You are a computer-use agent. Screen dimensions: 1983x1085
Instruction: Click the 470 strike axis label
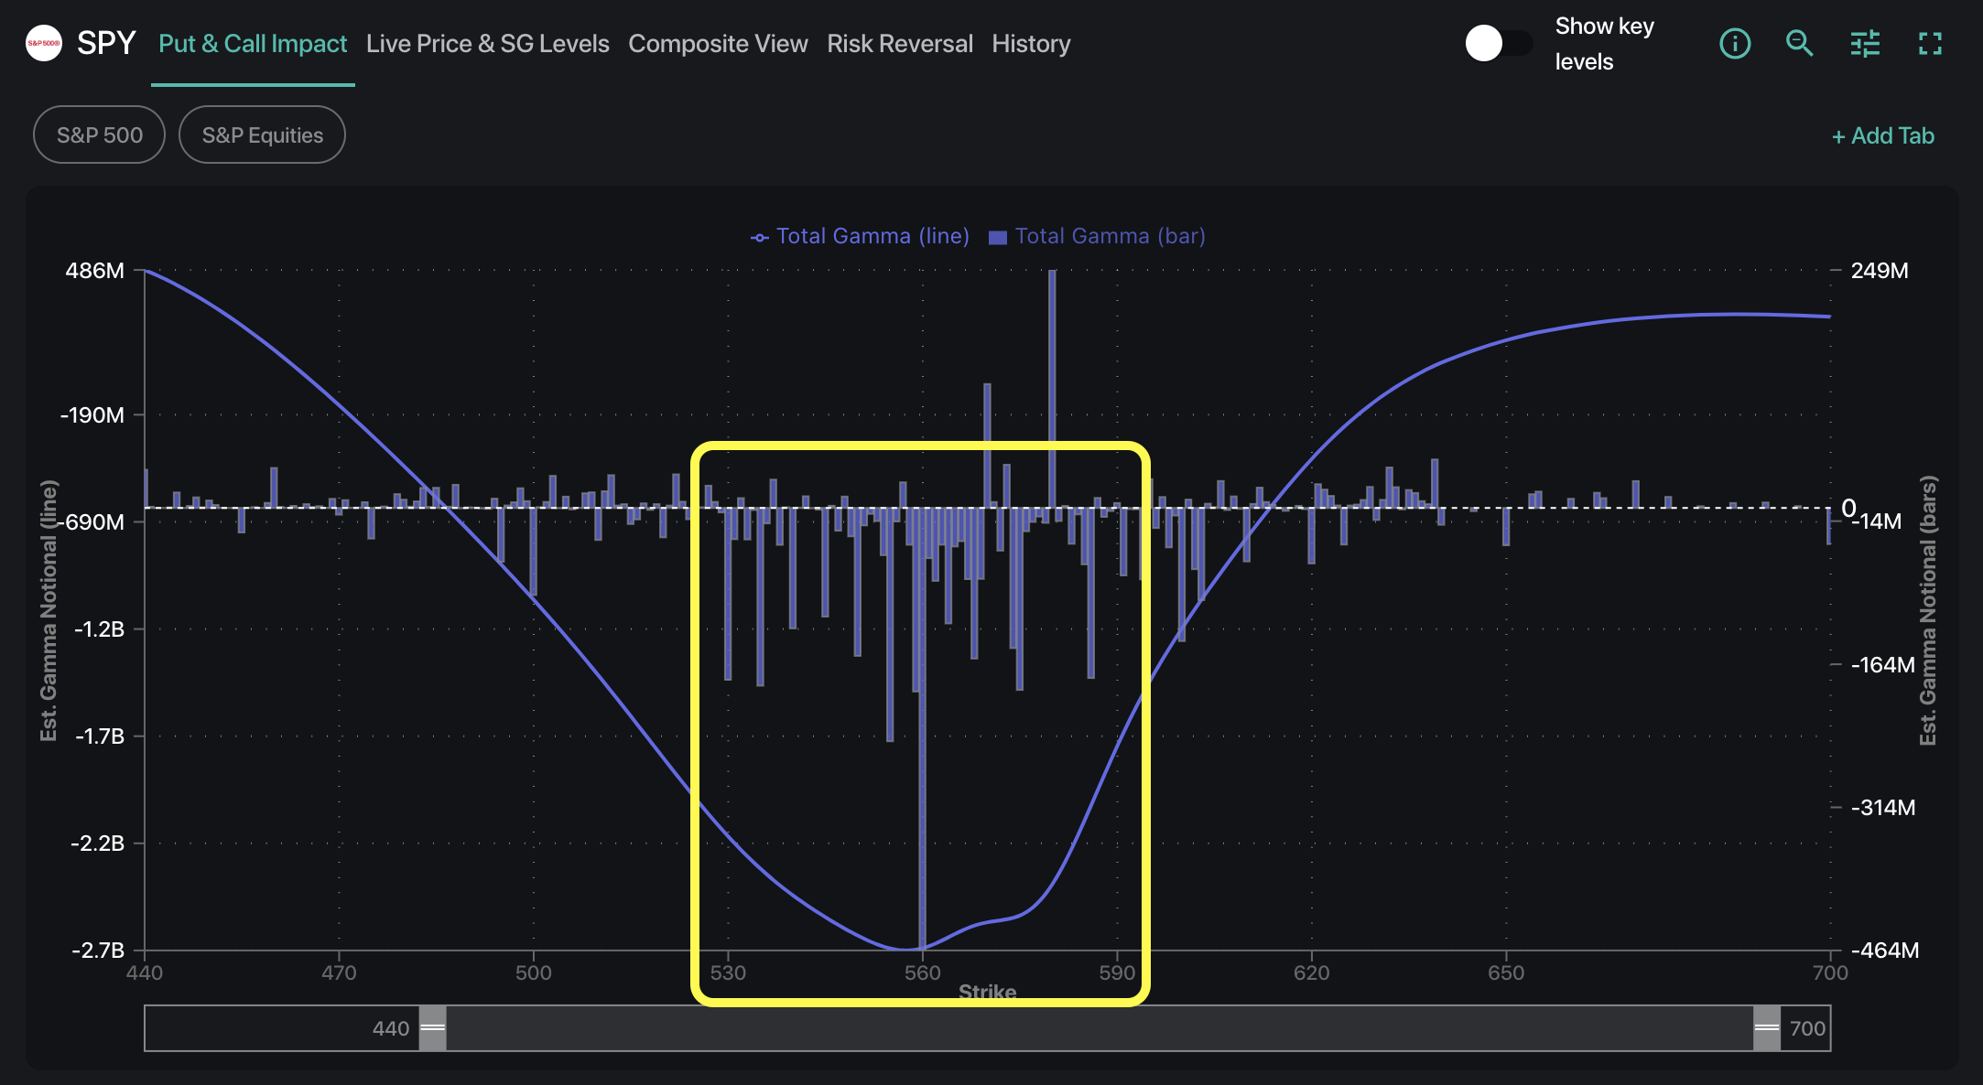[x=339, y=972]
